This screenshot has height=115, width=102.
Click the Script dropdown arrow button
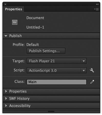pyautogui.click(x=84, y=71)
